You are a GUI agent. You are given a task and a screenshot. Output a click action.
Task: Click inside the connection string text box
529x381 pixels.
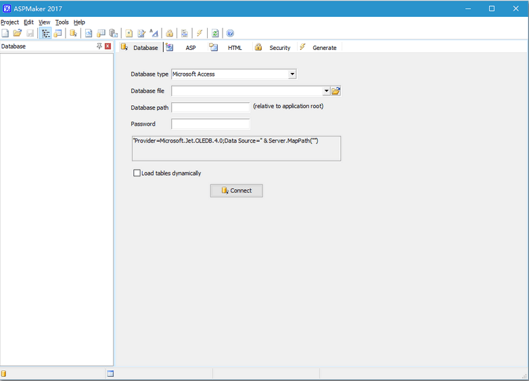[237, 149]
